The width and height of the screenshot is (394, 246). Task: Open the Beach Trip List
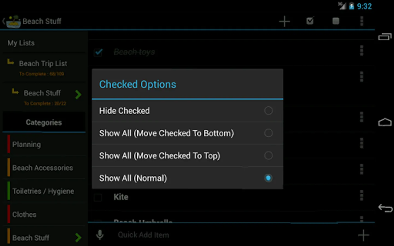pos(43,63)
